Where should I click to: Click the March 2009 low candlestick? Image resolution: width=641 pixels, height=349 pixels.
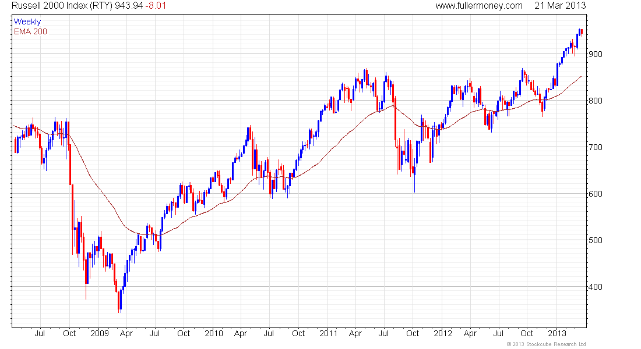pos(119,301)
